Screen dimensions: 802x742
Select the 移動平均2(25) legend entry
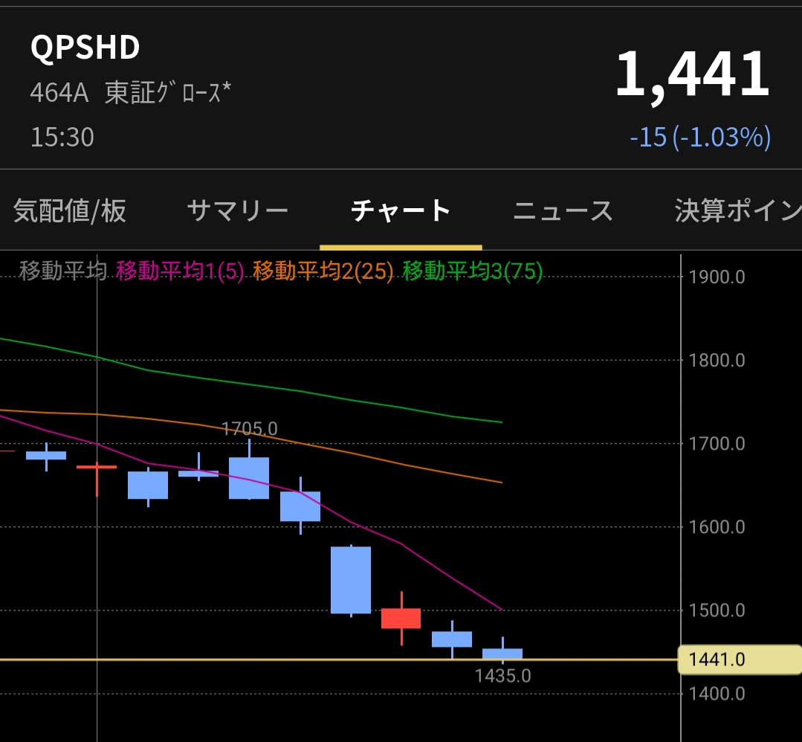323,271
